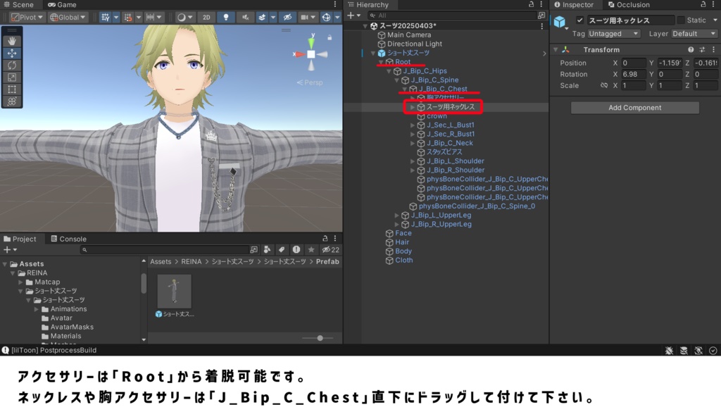Click the Add Component button
The image size is (721, 419).
pos(634,107)
